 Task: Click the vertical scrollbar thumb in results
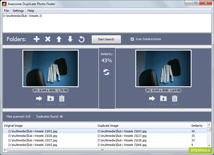click(209, 129)
